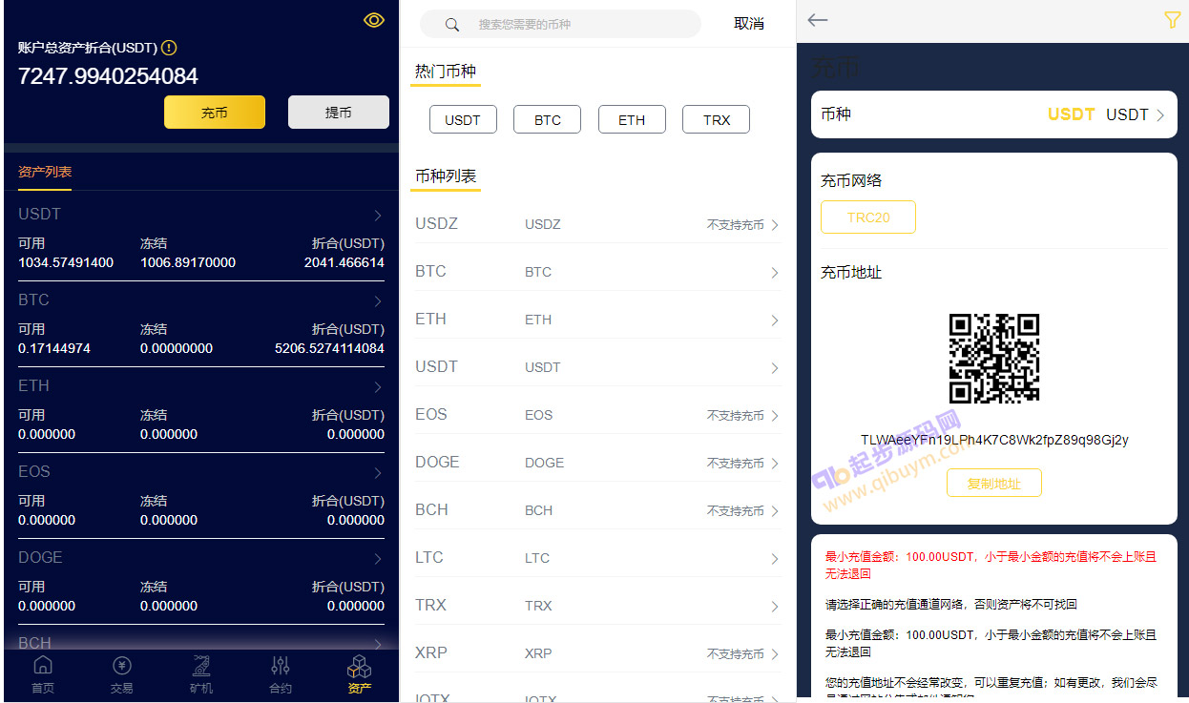Click USDT available value 1034.57491400
Image resolution: width=1189 pixels, height=703 pixels.
(x=66, y=262)
